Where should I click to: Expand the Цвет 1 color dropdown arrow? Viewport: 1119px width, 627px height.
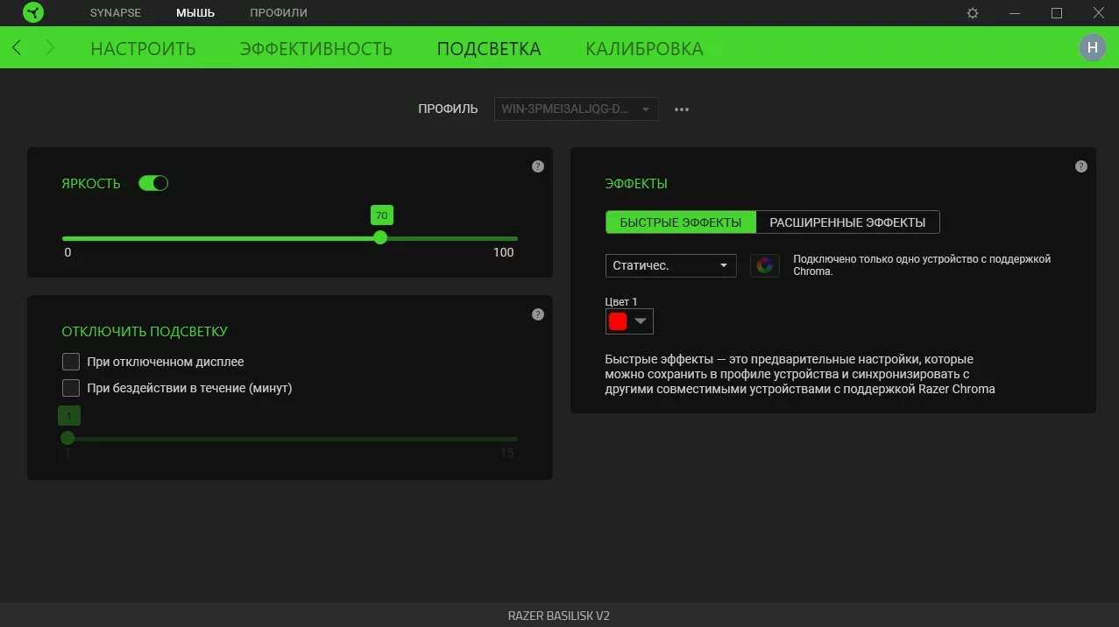[641, 321]
